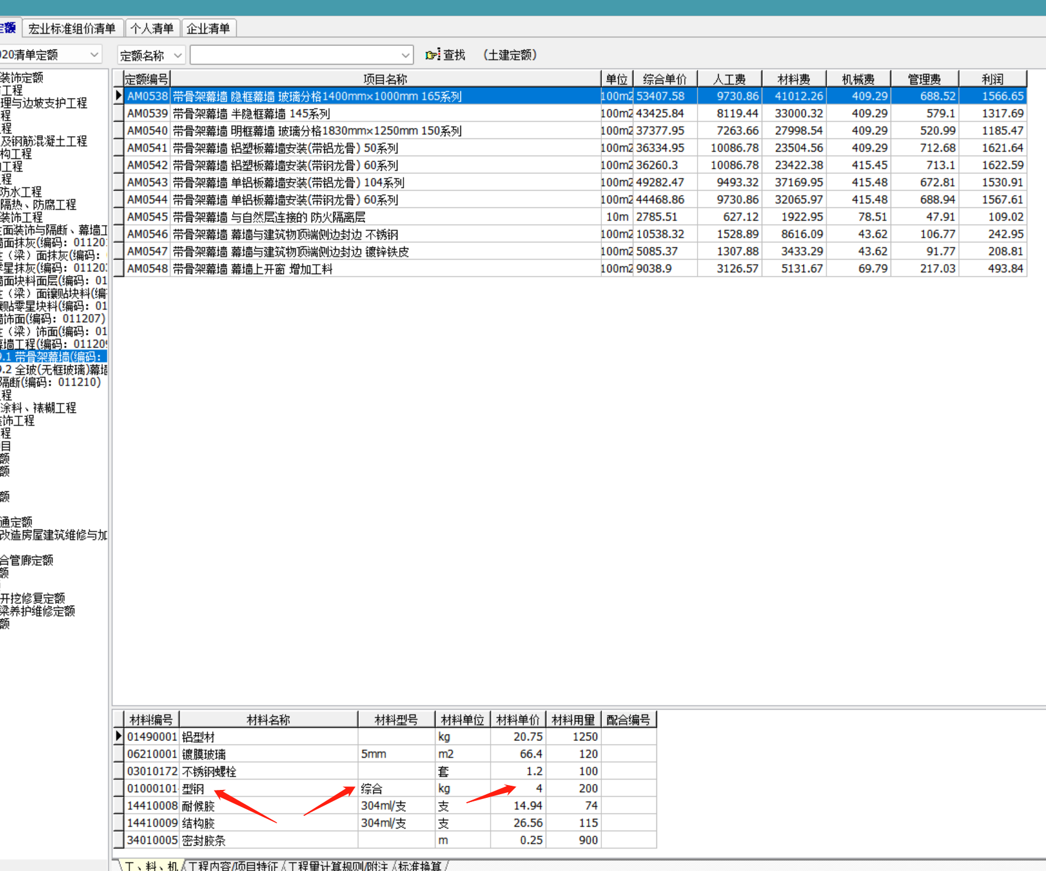Open tree node 改造房屋建筑维修与加固
The image size is (1046, 871).
click(x=54, y=535)
